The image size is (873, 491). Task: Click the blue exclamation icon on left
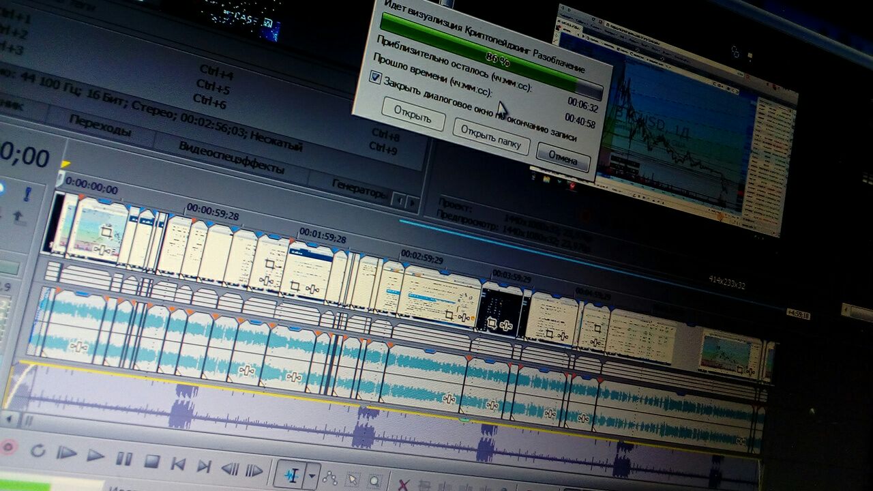[x=27, y=195]
